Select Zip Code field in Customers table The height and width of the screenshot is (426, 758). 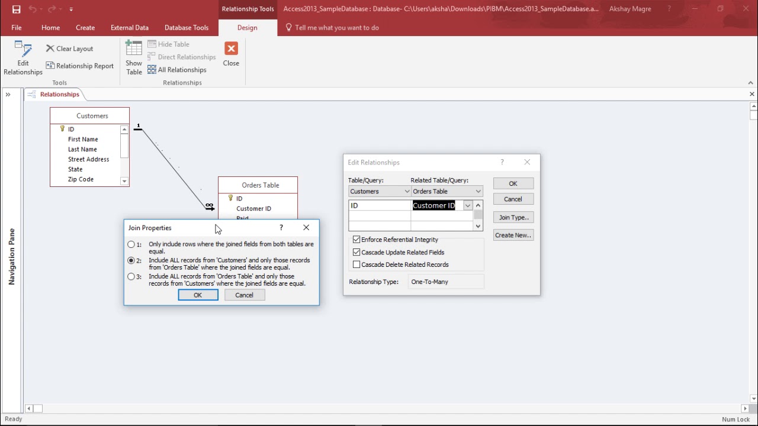click(x=81, y=179)
